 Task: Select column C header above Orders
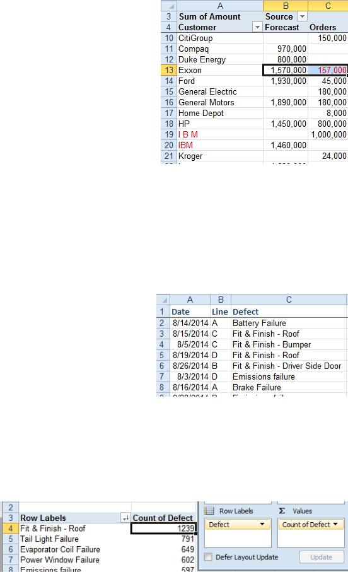(x=328, y=6)
